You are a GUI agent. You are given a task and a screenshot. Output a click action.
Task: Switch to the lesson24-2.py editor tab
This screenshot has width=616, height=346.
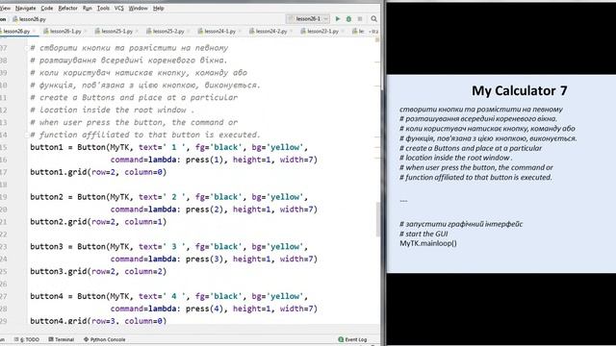coord(271,31)
